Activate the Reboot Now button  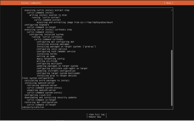point(96,117)
